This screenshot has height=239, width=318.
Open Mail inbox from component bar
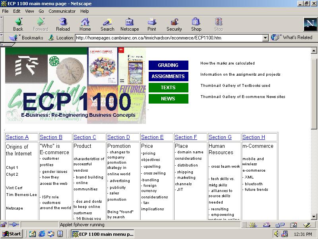point(266,225)
